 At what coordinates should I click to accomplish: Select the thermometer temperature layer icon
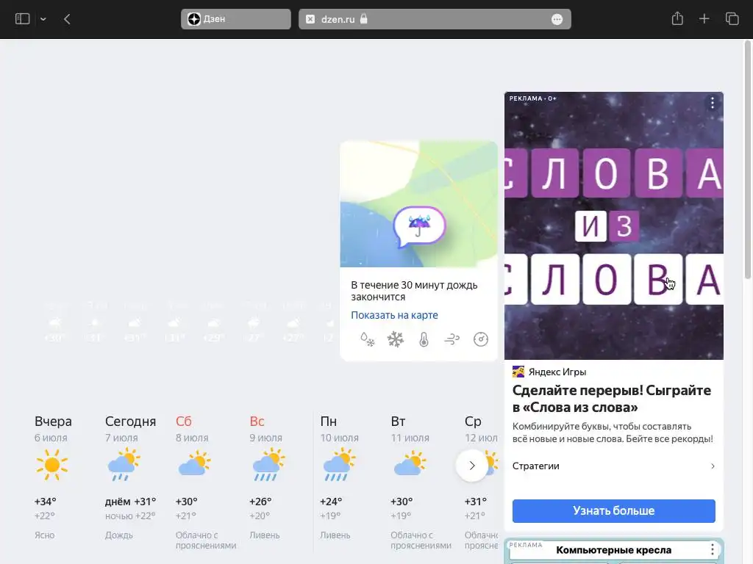[x=424, y=339]
